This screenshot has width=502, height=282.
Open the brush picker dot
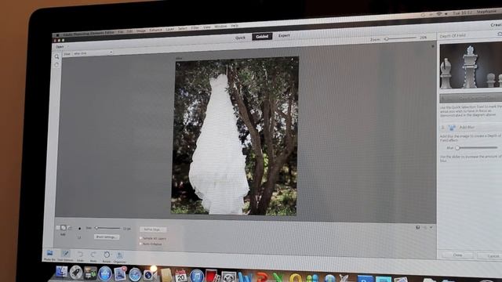[79, 229]
